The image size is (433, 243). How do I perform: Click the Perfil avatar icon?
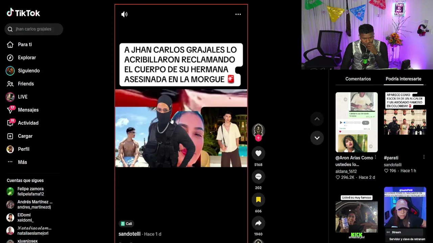[x=10, y=149]
